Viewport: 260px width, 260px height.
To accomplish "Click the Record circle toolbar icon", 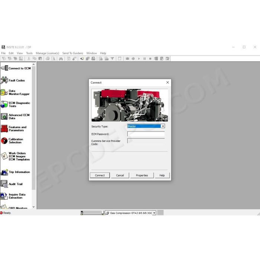I will 133,59.
